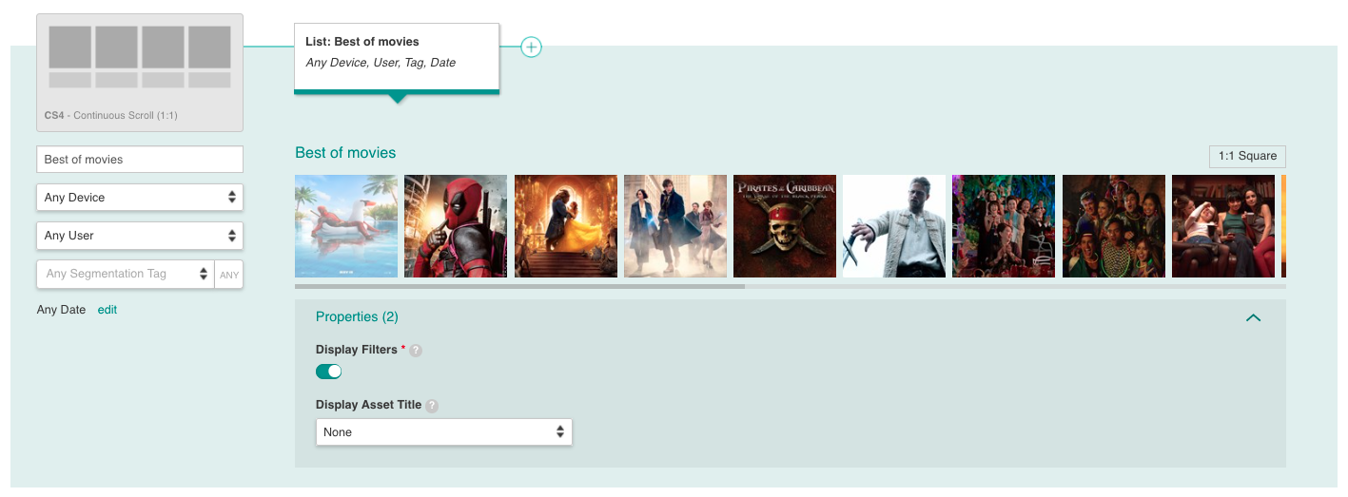Viewport: 1348px width, 497px height.
Task: Select the man in white jacket thumbnail
Action: click(x=894, y=226)
